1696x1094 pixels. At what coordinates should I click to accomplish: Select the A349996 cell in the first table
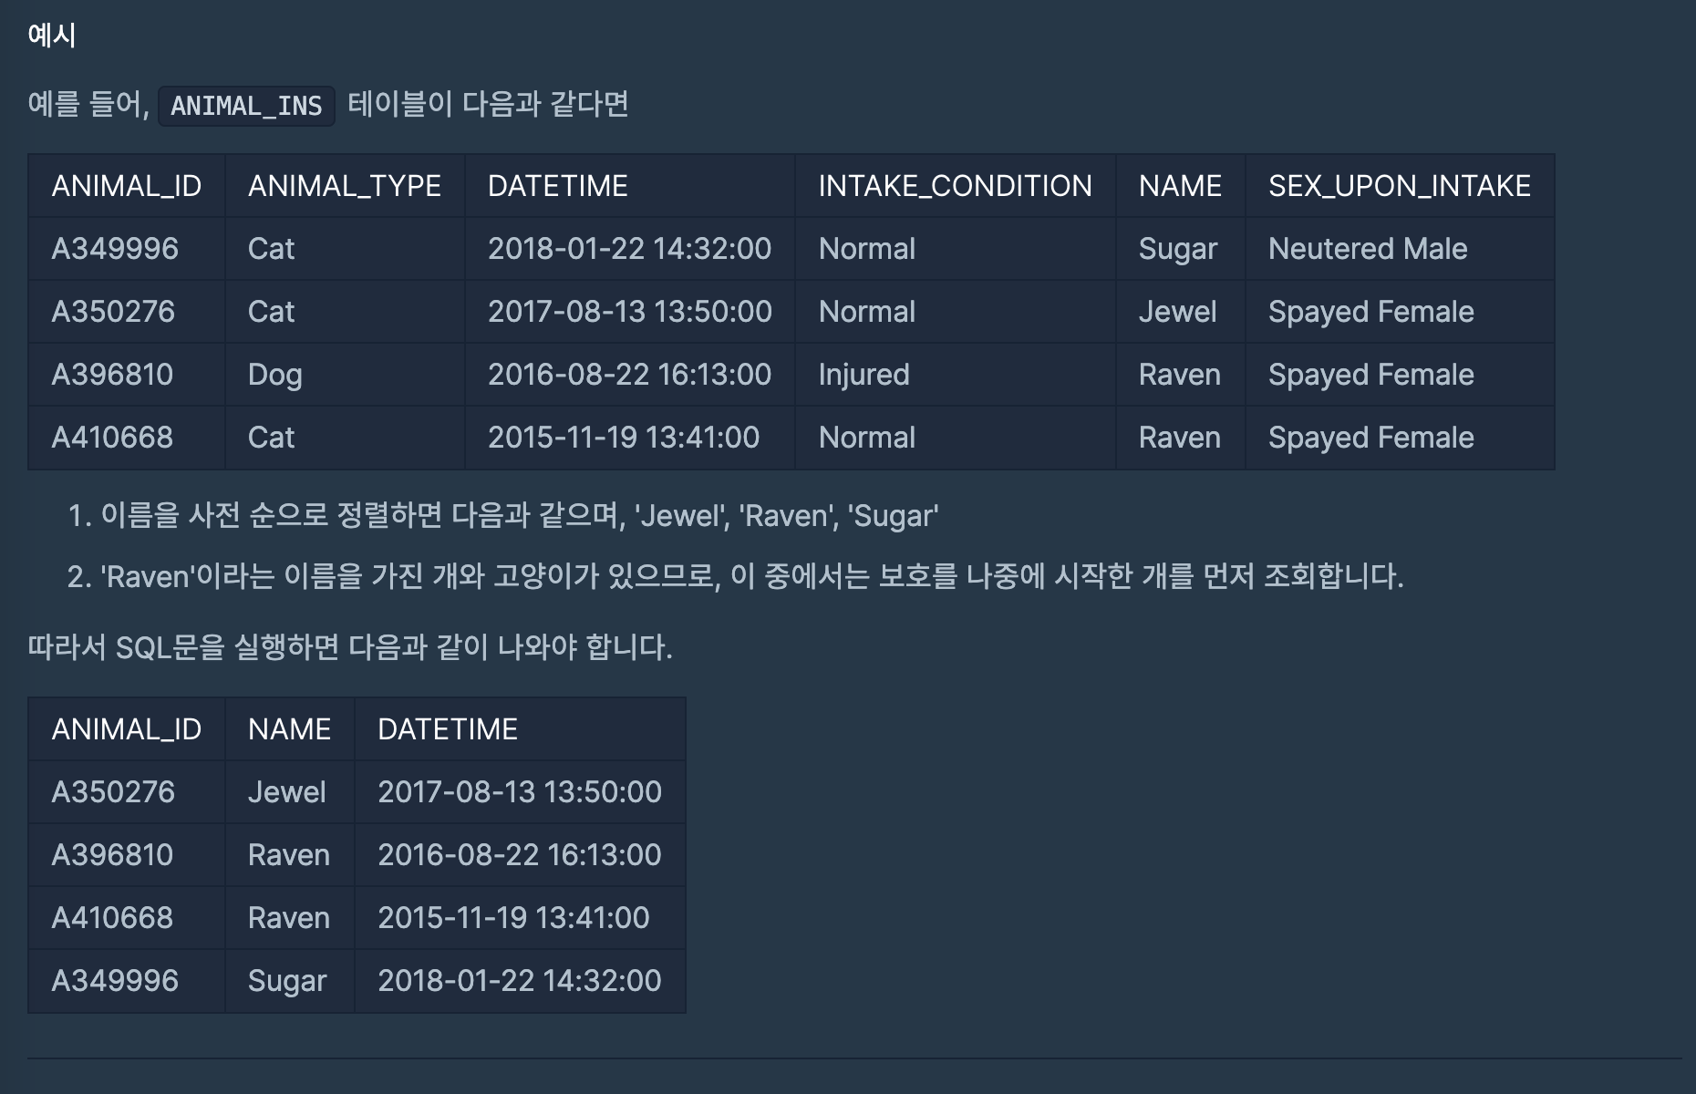[115, 249]
